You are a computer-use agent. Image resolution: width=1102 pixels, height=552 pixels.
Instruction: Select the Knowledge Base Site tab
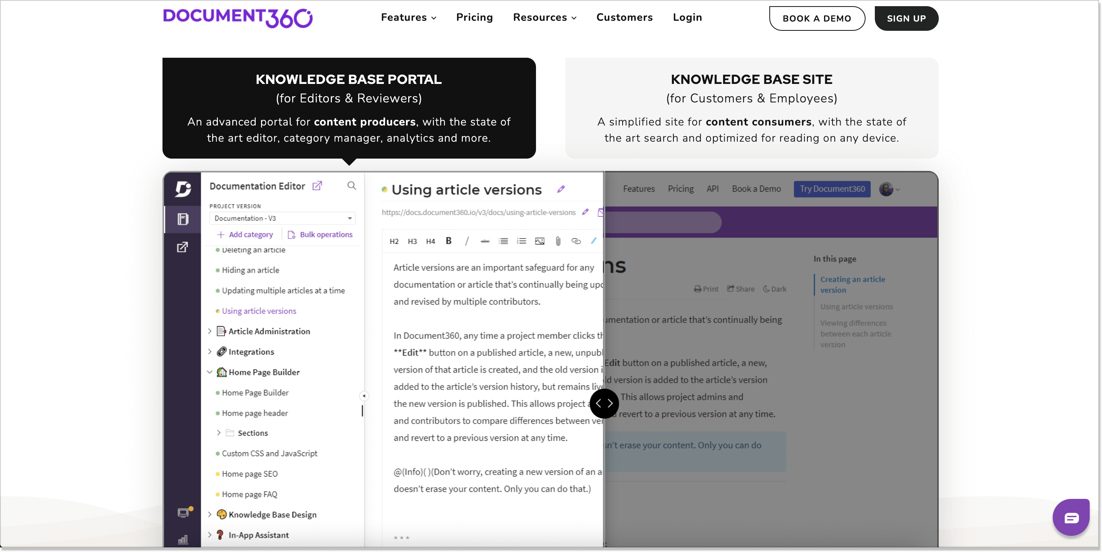(751, 108)
